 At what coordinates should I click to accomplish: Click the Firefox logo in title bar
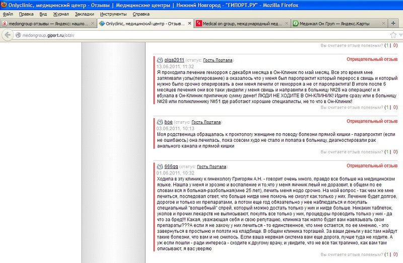click(4, 5)
